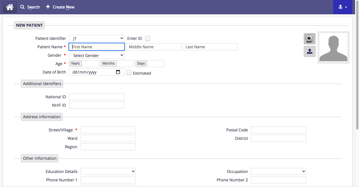
Task: Click the Address Information section header
Action: pos(42,117)
